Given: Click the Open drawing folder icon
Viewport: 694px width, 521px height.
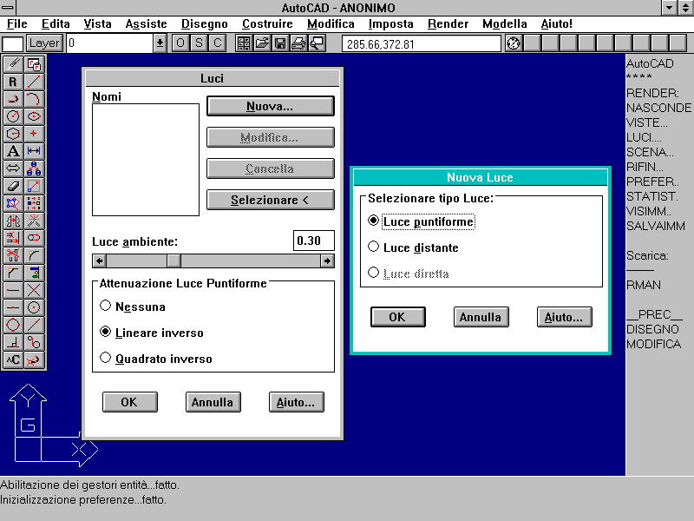Looking at the screenshot, I should pyautogui.click(x=262, y=43).
